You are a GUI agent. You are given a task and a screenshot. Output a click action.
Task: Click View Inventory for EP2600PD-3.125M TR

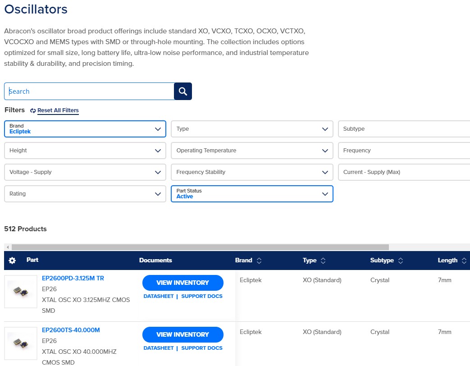coord(183,283)
